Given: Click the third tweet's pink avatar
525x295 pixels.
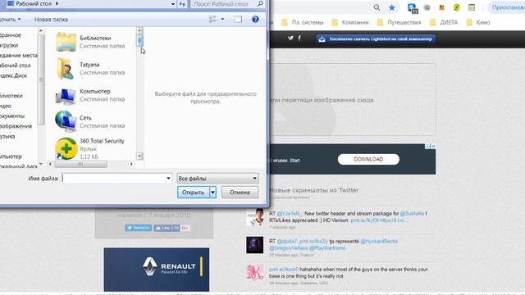Looking at the screenshot, I should pos(255,272).
